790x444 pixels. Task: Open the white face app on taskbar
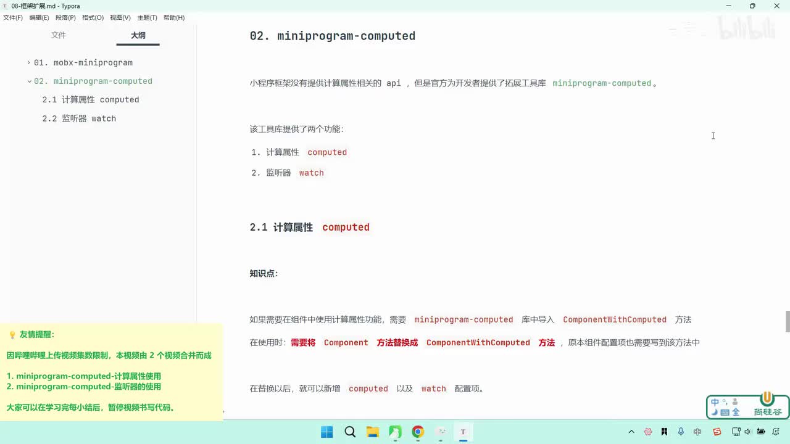[441, 432]
